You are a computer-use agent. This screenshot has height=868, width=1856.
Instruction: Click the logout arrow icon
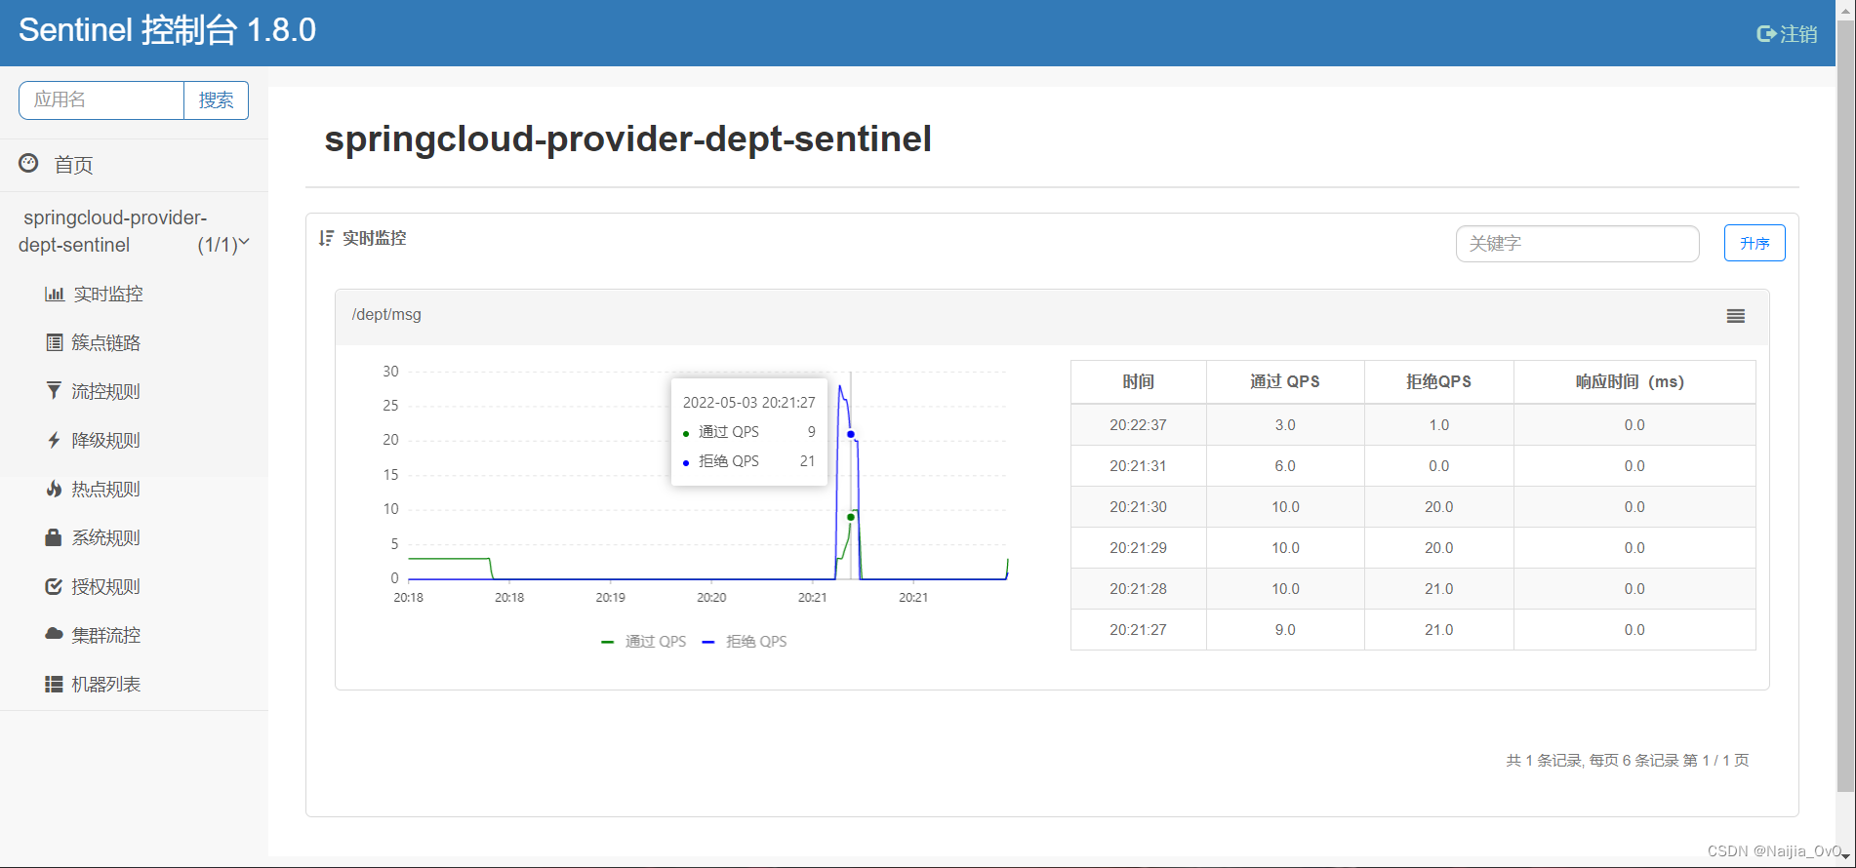pos(1765,34)
